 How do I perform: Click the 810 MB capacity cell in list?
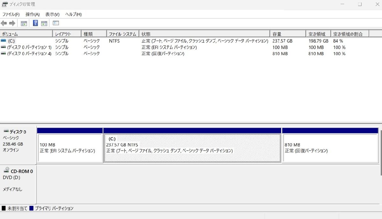click(x=280, y=54)
